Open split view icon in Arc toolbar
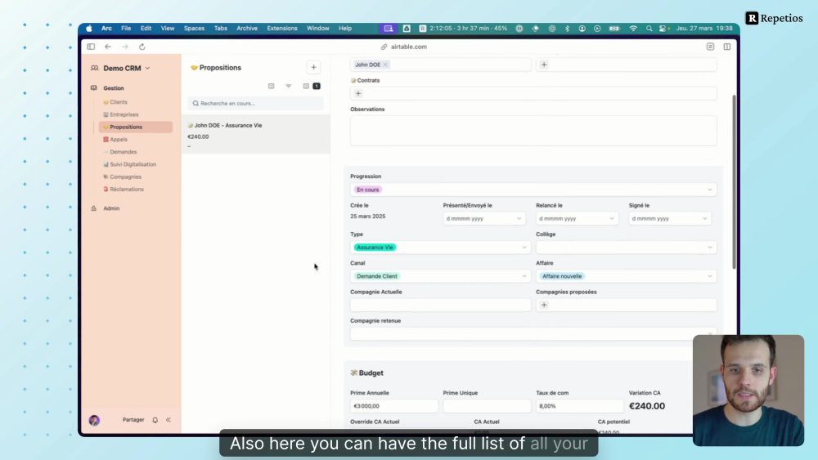 tap(726, 47)
